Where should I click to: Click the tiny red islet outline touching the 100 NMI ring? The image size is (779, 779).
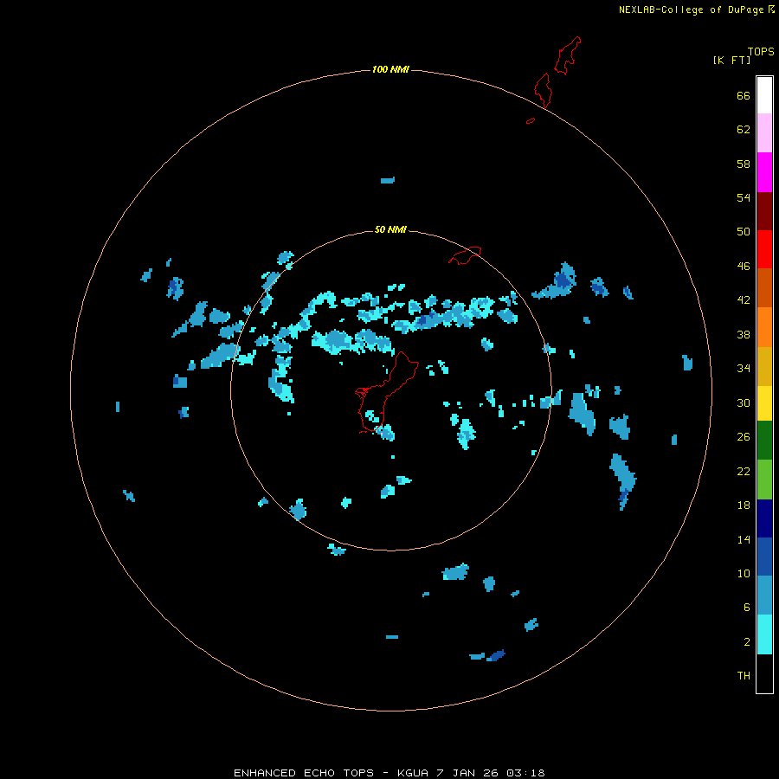click(x=531, y=120)
